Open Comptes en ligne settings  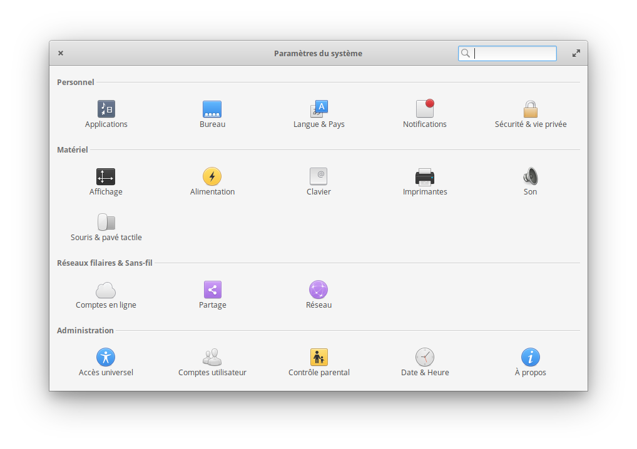tap(106, 296)
